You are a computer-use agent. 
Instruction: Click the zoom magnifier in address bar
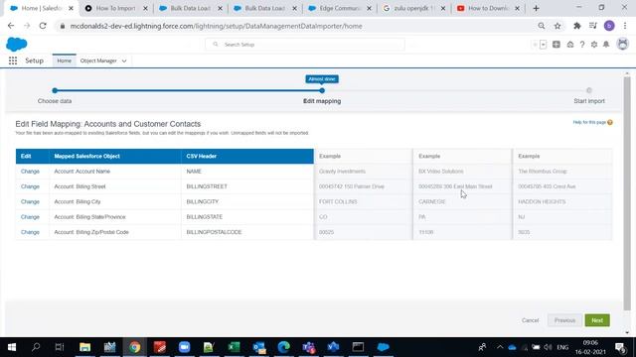(541, 26)
